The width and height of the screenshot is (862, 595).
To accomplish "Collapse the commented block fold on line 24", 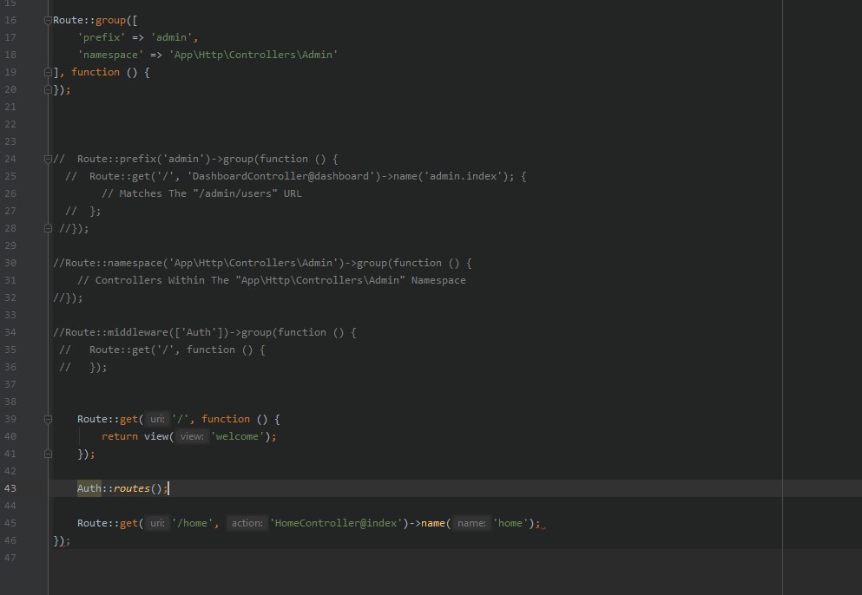I will (48, 159).
